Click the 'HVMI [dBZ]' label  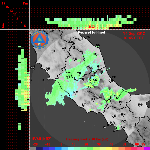pyautogui.click(x=41, y=139)
